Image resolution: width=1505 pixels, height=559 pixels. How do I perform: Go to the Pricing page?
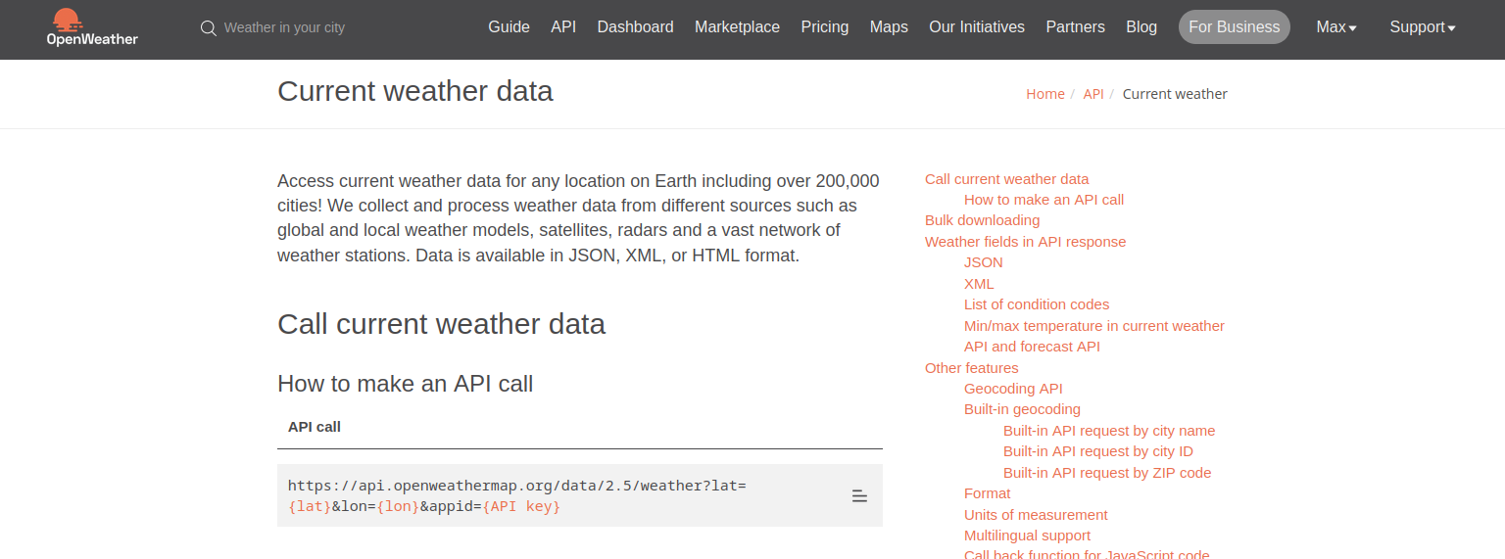click(824, 27)
